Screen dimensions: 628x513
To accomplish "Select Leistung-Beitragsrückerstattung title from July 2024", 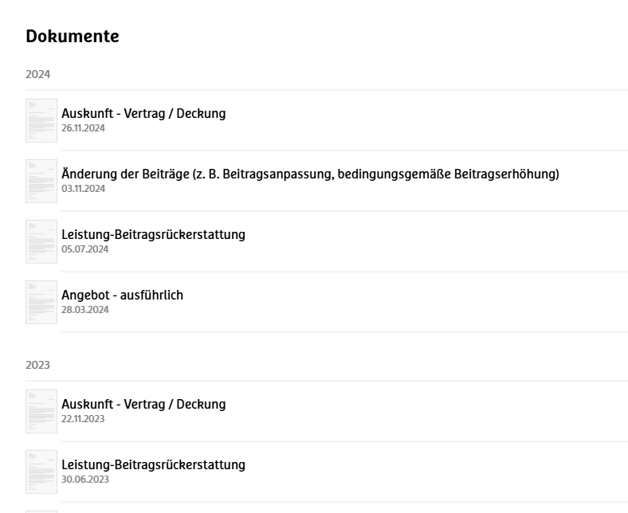I will [x=153, y=234].
